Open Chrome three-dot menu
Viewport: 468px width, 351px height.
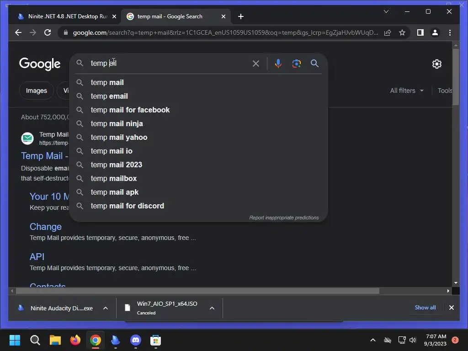(x=450, y=32)
